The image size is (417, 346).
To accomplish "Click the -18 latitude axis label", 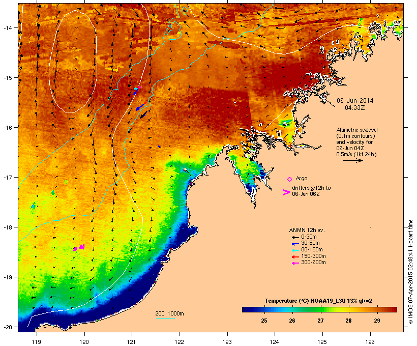I will pos(7,227).
